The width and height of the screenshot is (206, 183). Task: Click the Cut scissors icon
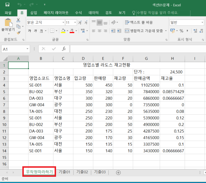(x=18, y=20)
